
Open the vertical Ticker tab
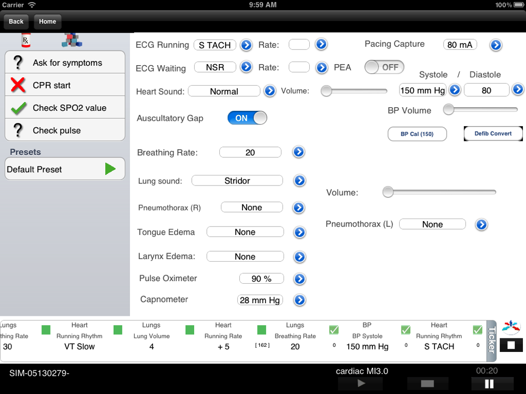point(491,341)
